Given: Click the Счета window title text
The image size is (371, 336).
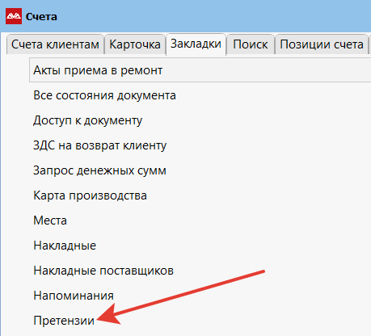Looking at the screenshot, I should tap(41, 17).
